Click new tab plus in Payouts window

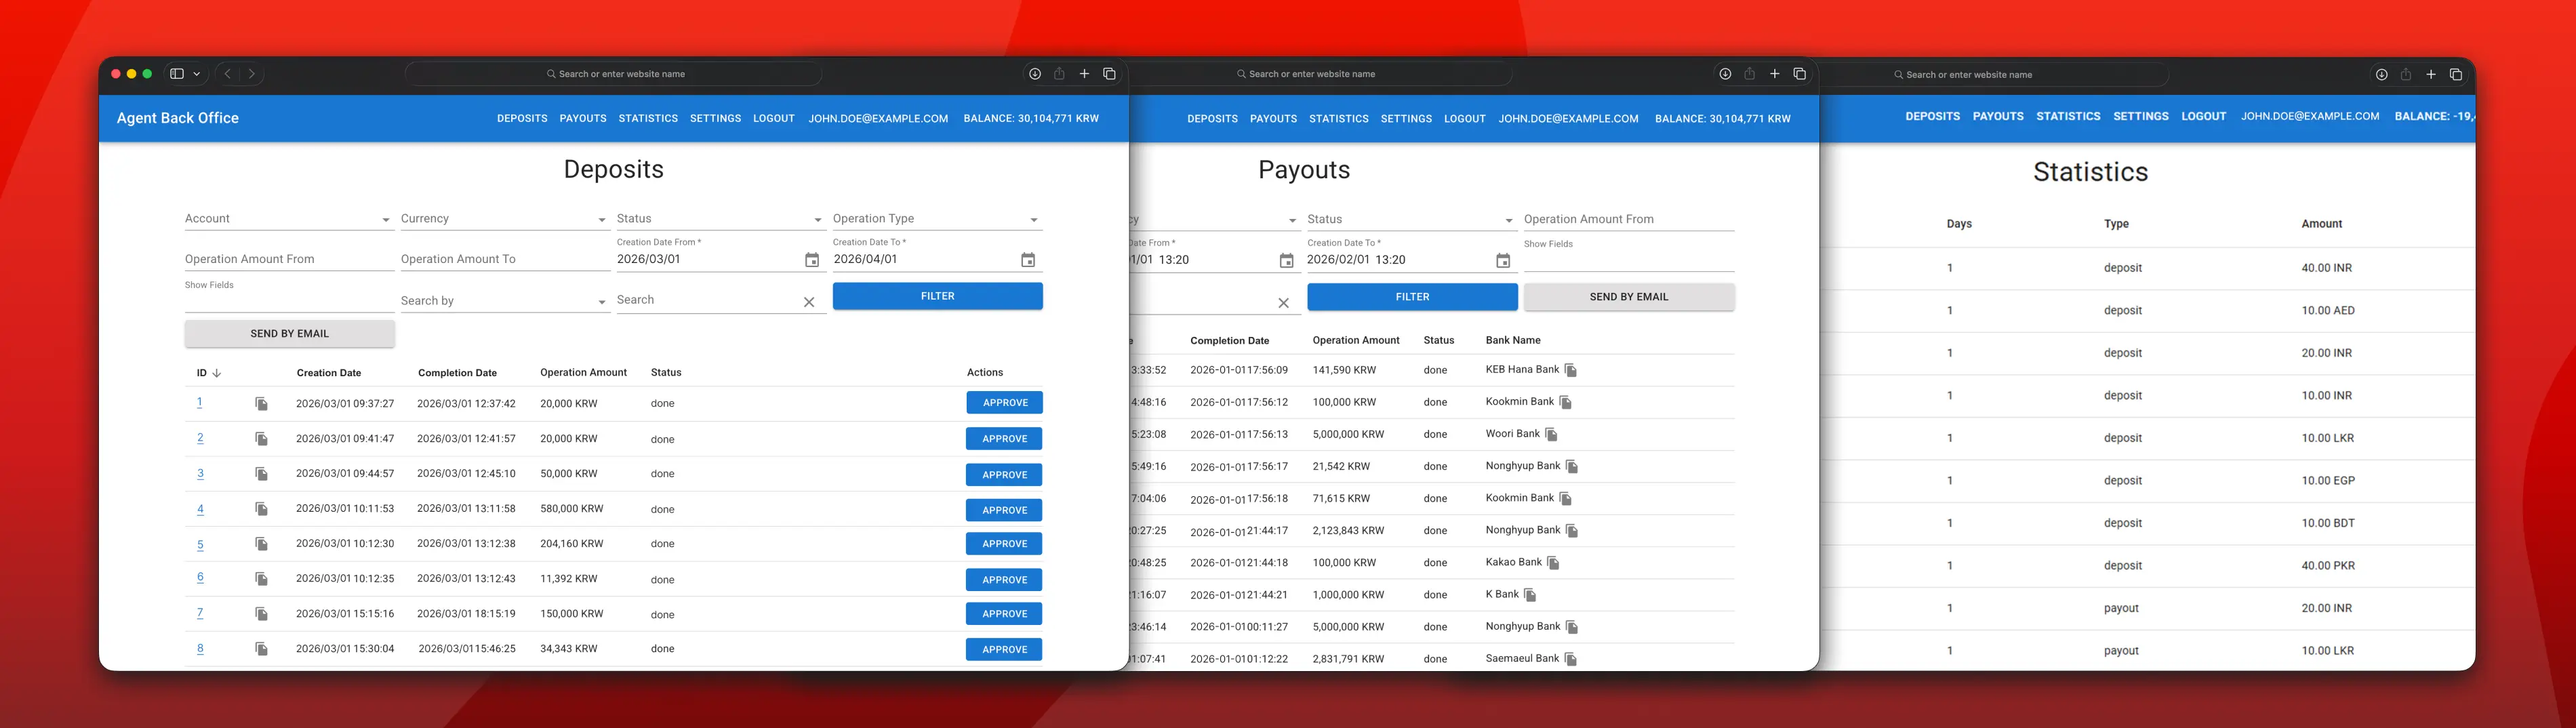pos(1775,74)
